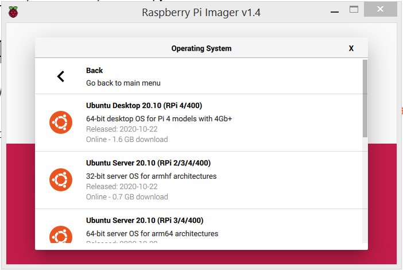The width and height of the screenshot is (403, 270).
Task: Click the Ubuntu logo beside Ubuntu Desktop 20.10
Action: coord(61,122)
